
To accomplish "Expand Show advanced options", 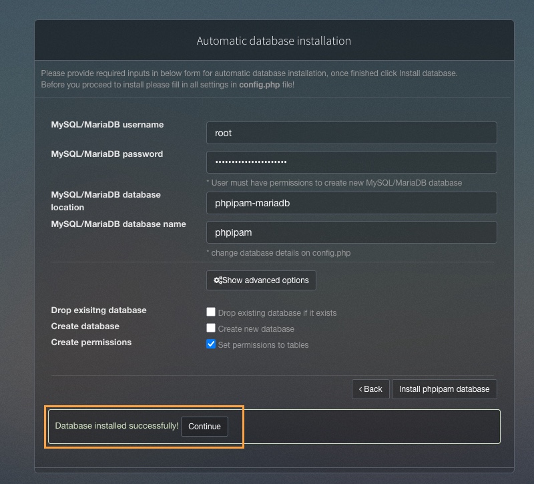I will [261, 280].
